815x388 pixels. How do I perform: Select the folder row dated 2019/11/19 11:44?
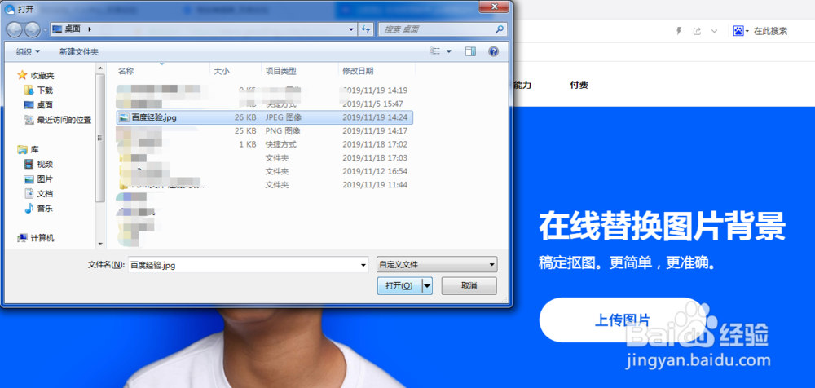[265, 185]
